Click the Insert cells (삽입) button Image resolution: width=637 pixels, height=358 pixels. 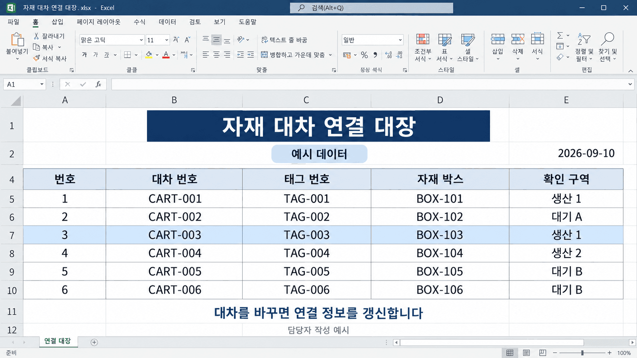(x=498, y=47)
